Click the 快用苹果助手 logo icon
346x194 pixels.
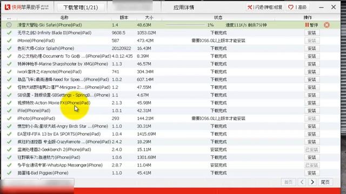[x=7, y=7]
